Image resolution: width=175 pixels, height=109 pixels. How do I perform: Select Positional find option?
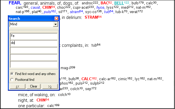click(22, 80)
